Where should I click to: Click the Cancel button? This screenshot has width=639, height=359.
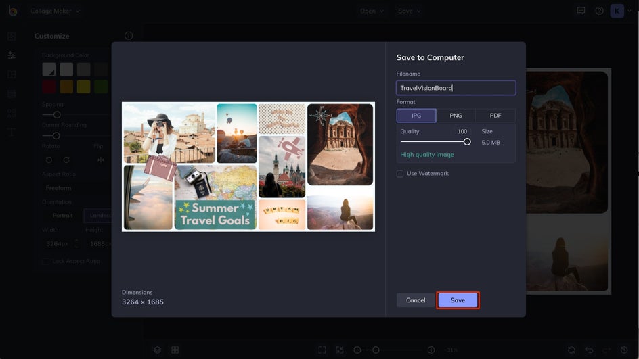pos(415,300)
